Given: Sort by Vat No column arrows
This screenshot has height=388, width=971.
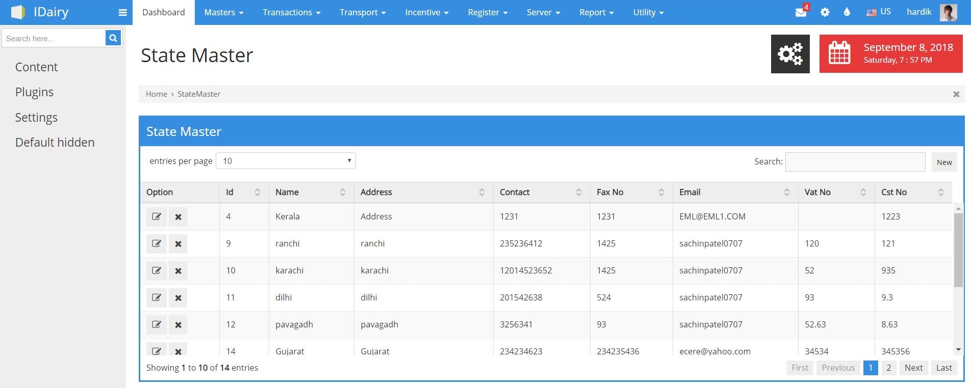Looking at the screenshot, I should [863, 192].
